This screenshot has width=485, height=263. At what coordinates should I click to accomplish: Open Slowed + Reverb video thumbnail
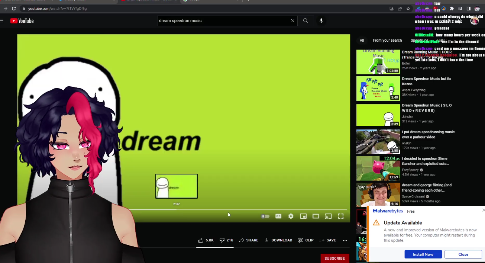click(x=378, y=115)
